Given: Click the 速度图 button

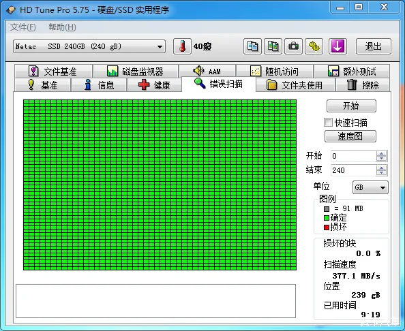Looking at the screenshot, I should [x=350, y=136].
